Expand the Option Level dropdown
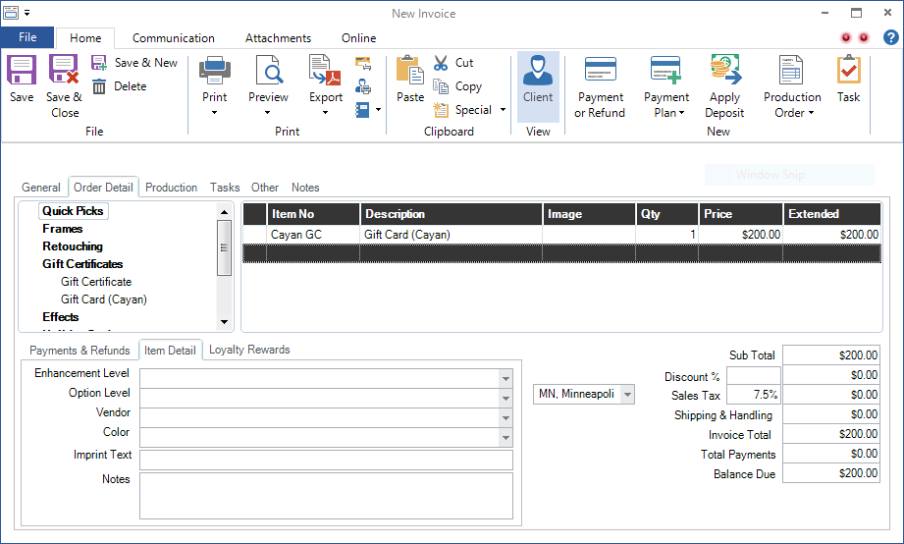904x544 pixels. tap(505, 399)
